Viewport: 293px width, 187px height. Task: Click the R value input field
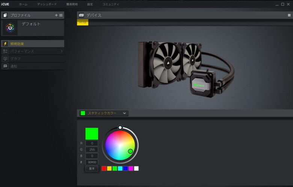pos(92,143)
